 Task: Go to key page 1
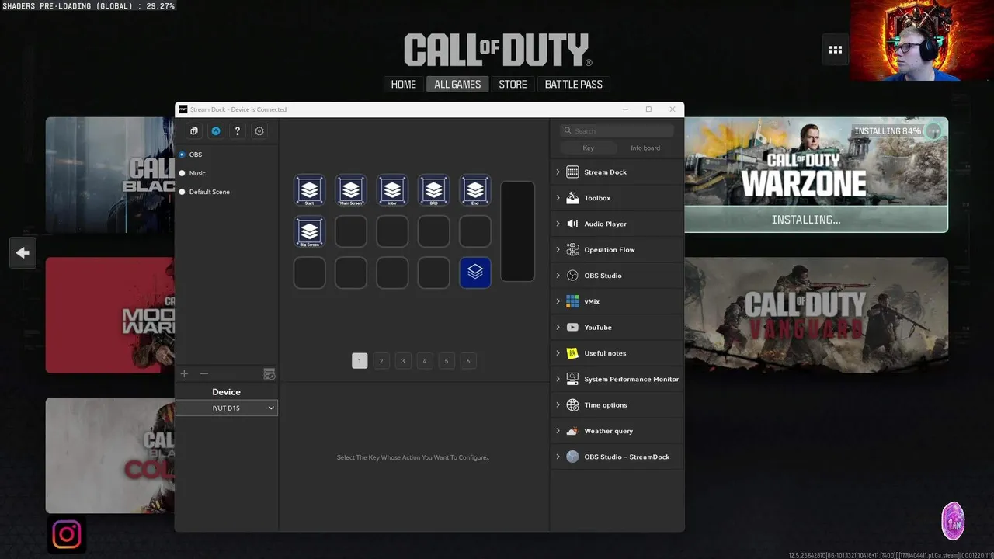(x=360, y=361)
